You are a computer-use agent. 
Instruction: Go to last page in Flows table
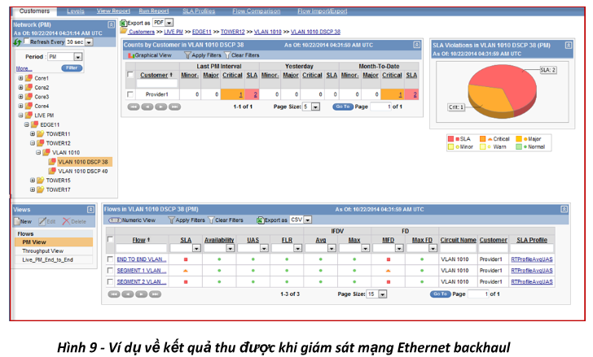pyautogui.click(x=155, y=294)
